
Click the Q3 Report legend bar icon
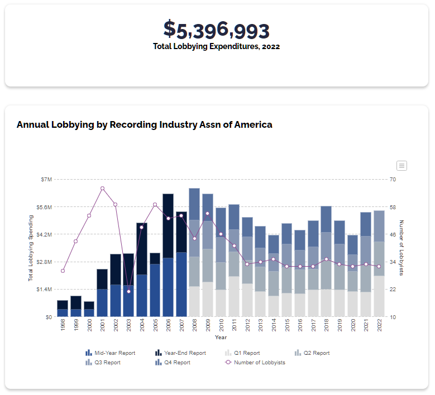point(88,362)
